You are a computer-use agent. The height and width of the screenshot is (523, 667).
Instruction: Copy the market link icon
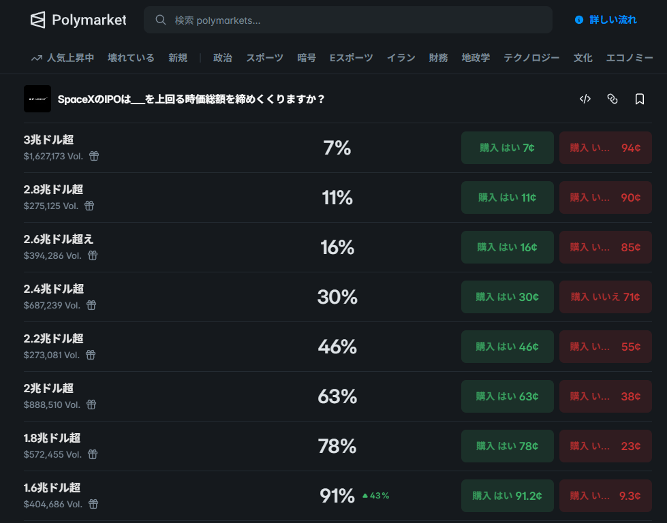tap(612, 99)
